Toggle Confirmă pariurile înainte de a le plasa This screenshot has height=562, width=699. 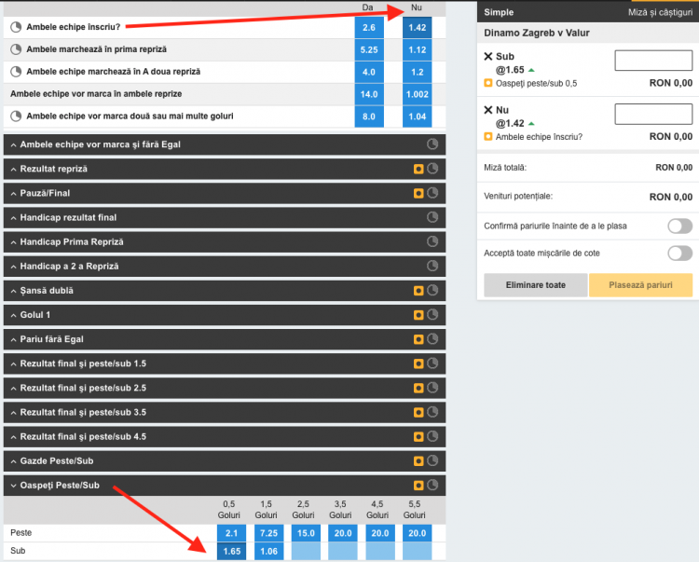tap(679, 226)
